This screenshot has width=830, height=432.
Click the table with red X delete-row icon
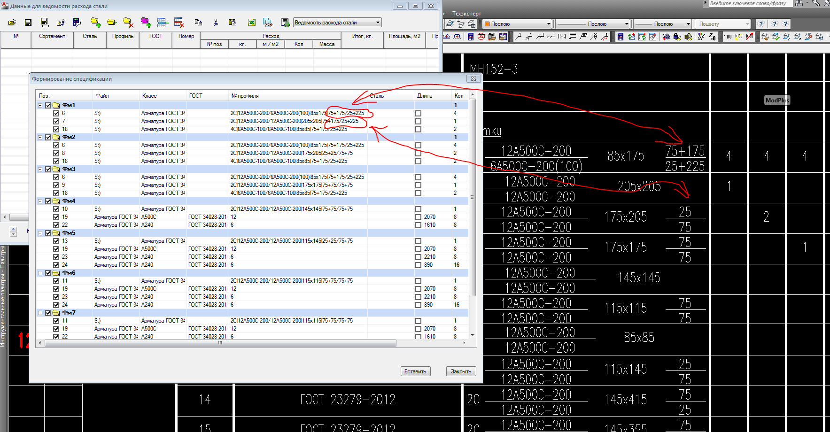point(179,23)
